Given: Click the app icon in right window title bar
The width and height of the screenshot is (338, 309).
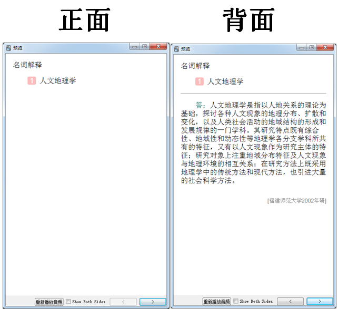Looking at the screenshot, I should pos(176,49).
